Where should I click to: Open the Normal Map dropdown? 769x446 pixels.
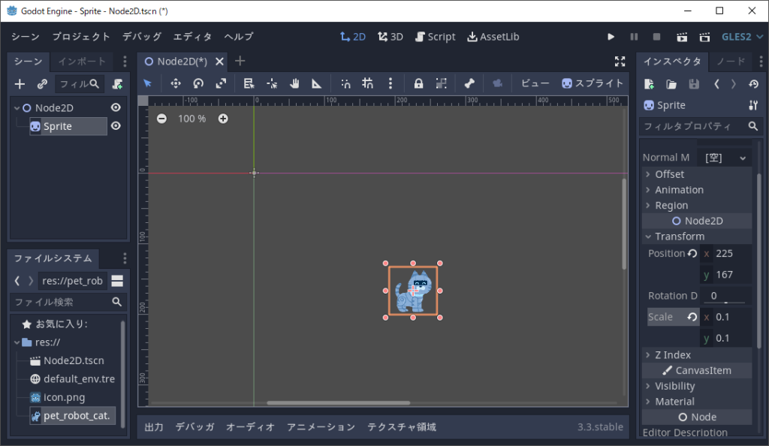tap(724, 158)
